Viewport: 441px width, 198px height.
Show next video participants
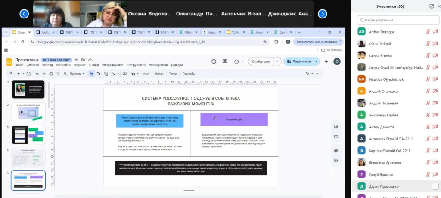click(322, 14)
